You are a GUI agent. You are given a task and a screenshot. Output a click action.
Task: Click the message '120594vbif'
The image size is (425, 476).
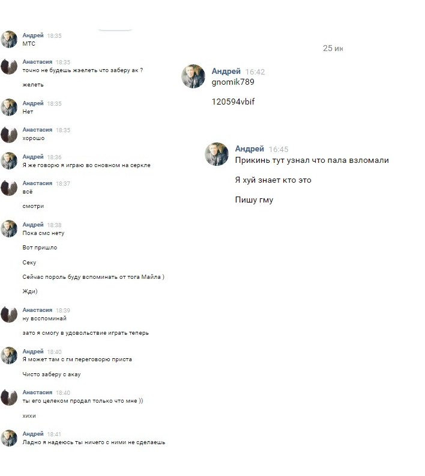(233, 102)
